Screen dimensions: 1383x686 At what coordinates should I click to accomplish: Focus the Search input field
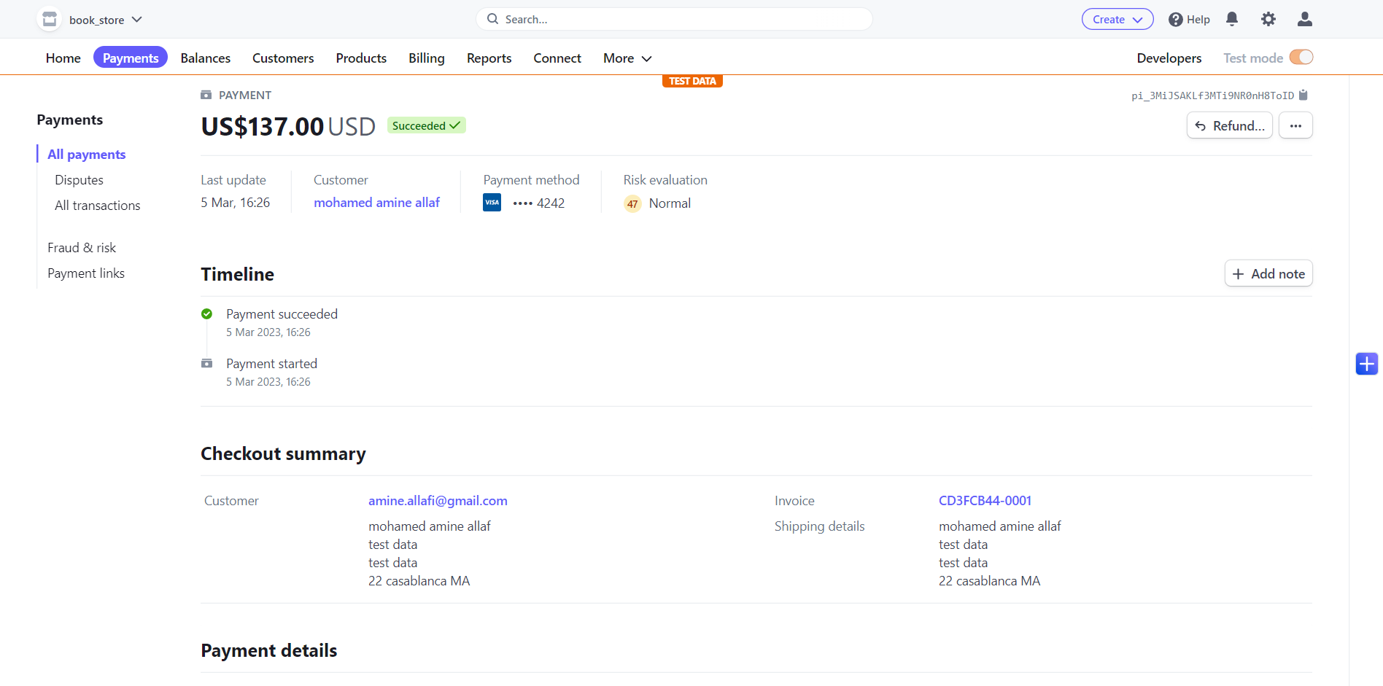click(674, 19)
